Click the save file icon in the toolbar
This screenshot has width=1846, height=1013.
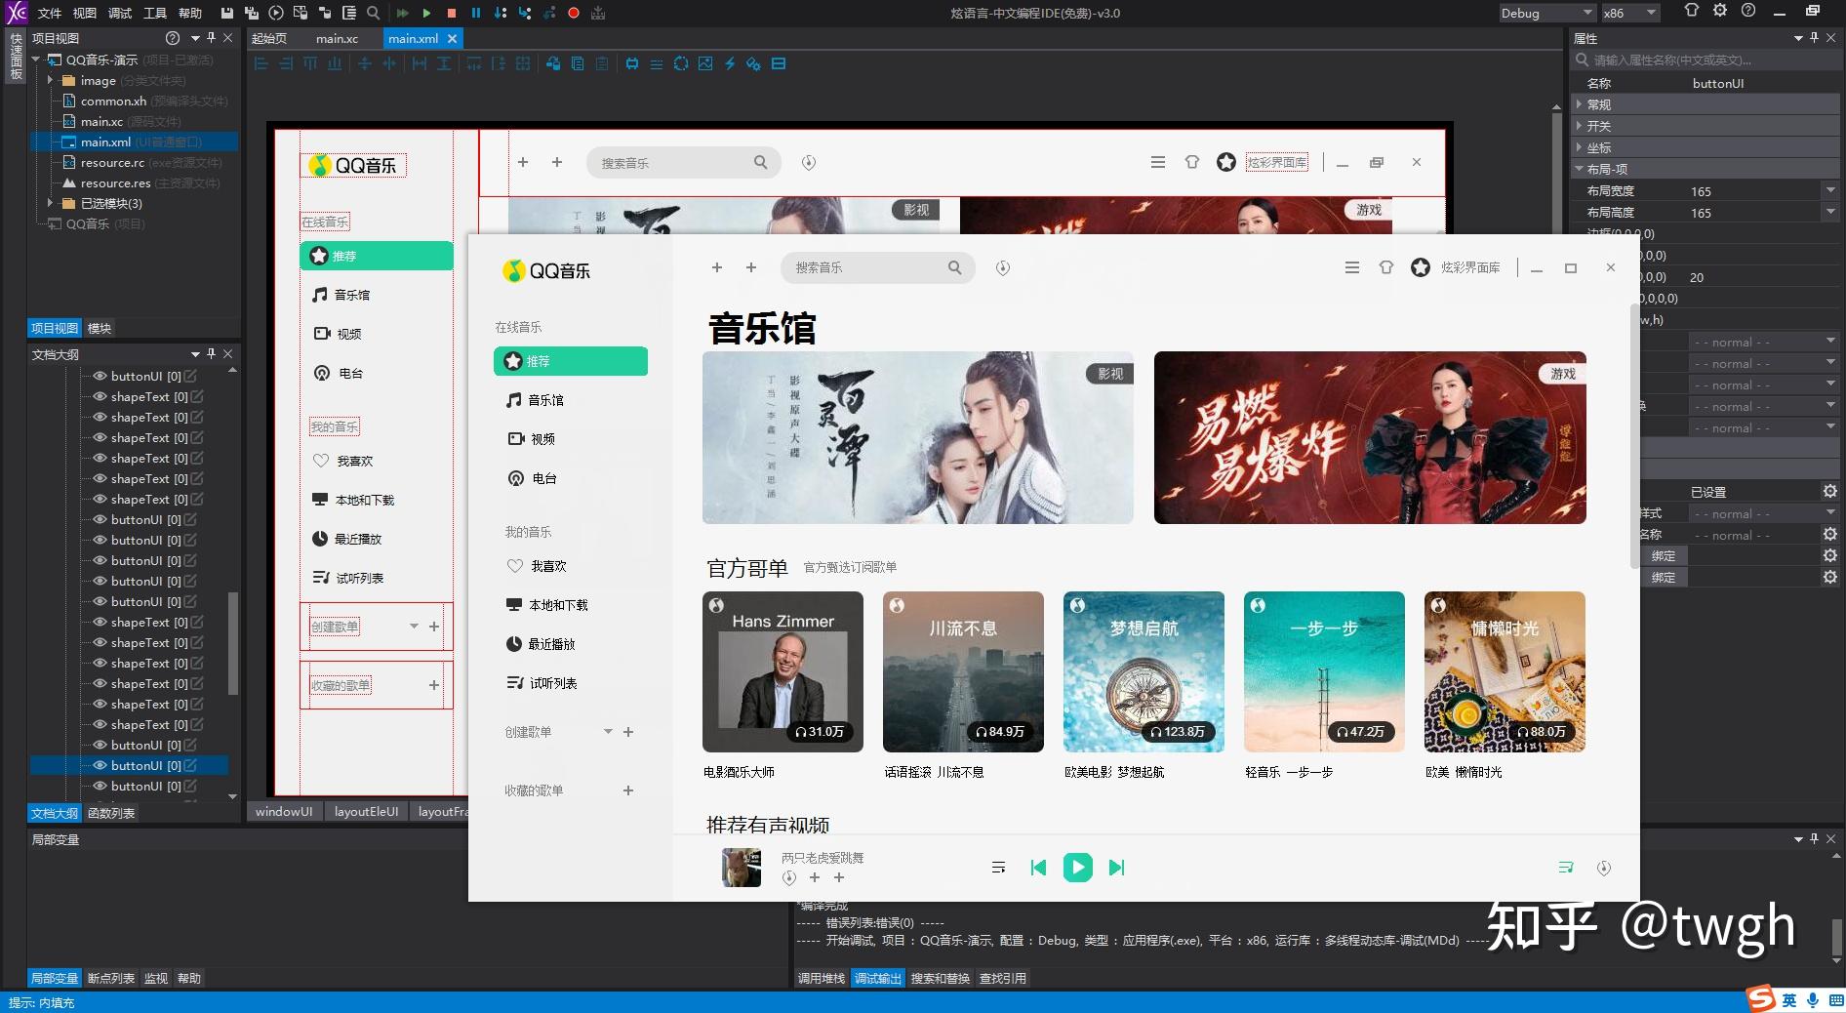coord(227,13)
